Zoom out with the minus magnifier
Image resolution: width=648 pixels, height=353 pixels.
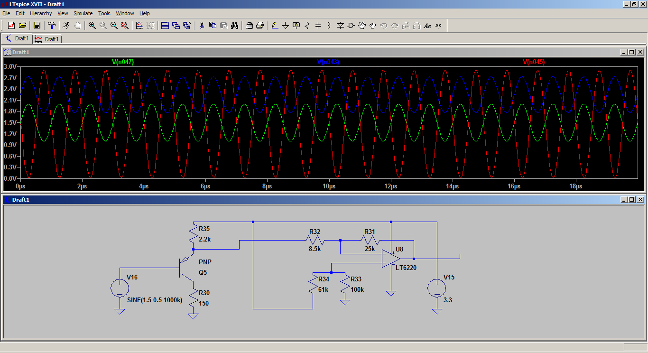click(114, 25)
